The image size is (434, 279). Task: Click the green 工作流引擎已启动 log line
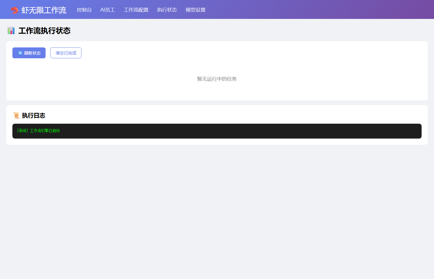(38, 131)
